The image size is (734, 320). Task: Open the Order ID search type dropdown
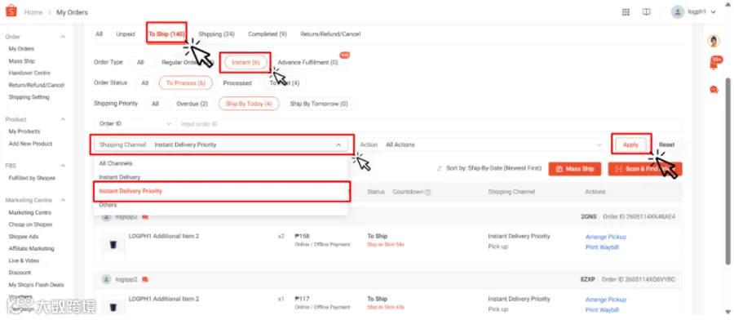(135, 124)
